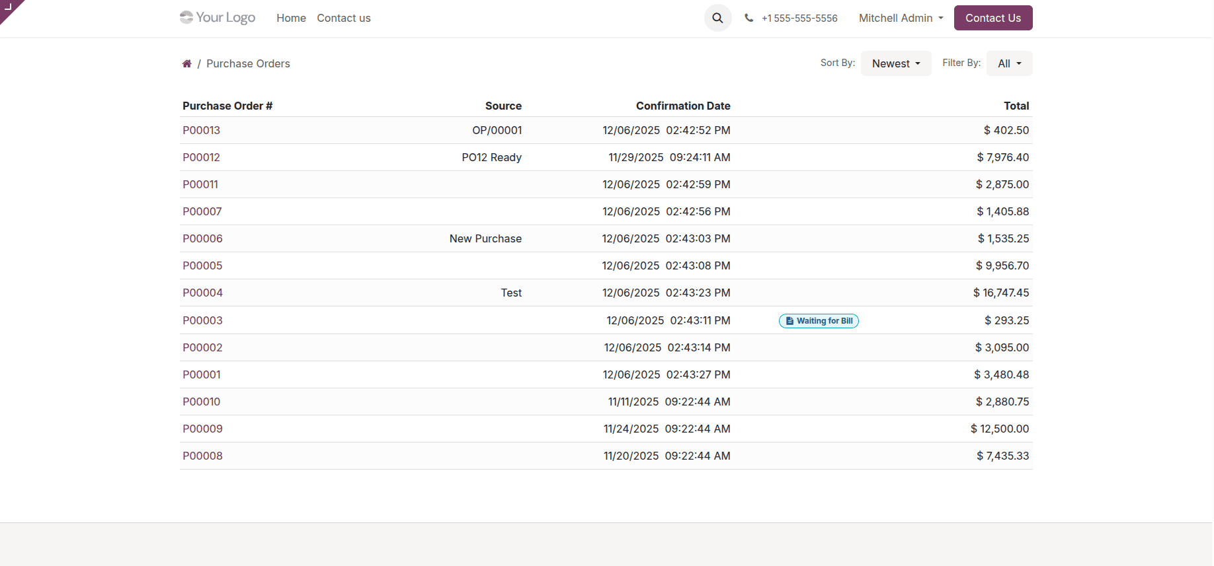Viewport: 1214px width, 566px height.
Task: Click the Test source cell
Action: [x=511, y=293]
